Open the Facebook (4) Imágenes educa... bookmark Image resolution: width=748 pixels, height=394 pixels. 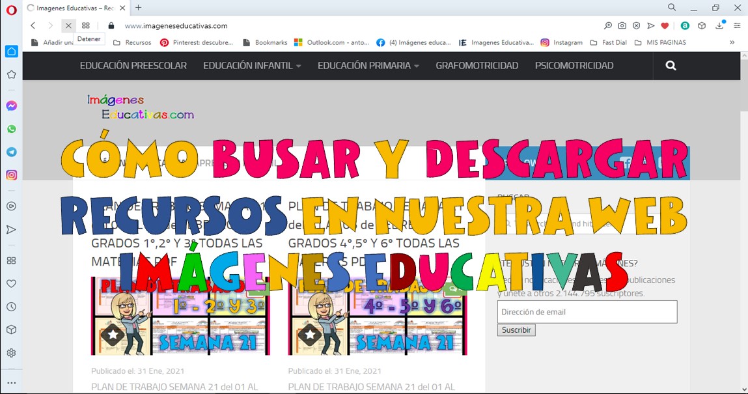pos(413,42)
